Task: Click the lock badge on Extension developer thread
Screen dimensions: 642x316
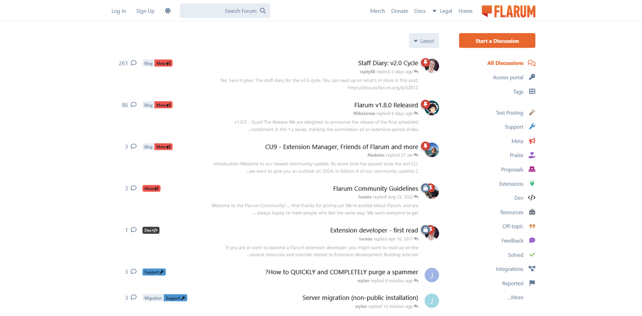Action: point(425,230)
